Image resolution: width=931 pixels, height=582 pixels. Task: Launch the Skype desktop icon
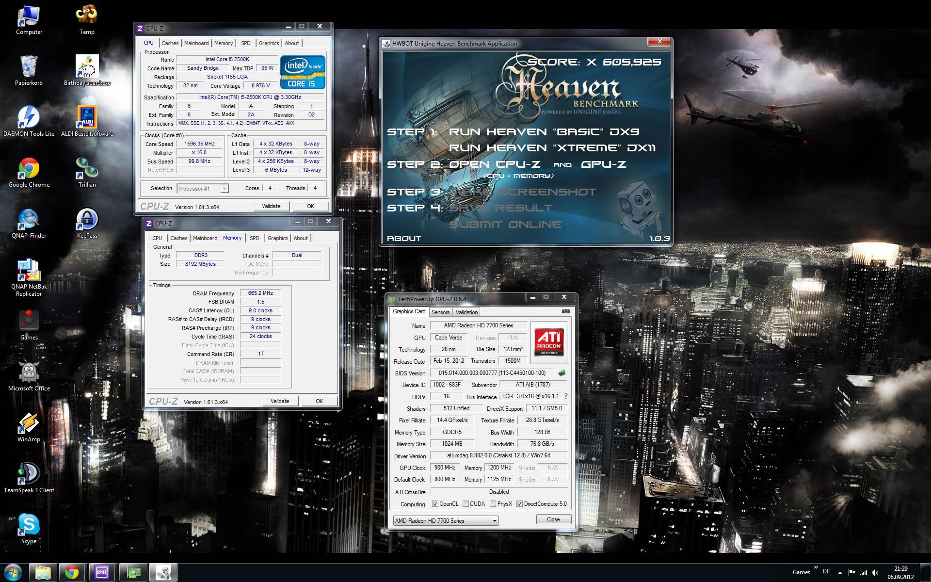(x=29, y=529)
